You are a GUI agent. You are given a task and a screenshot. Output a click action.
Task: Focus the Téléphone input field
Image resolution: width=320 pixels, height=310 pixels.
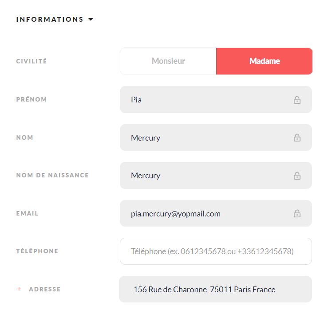(216, 251)
